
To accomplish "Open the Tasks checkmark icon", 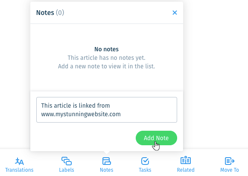I will [145, 161].
